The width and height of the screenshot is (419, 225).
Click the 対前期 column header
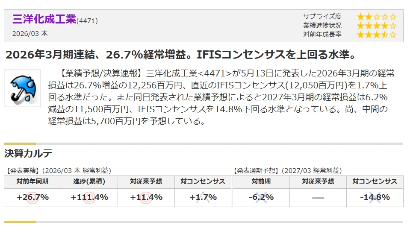click(261, 181)
